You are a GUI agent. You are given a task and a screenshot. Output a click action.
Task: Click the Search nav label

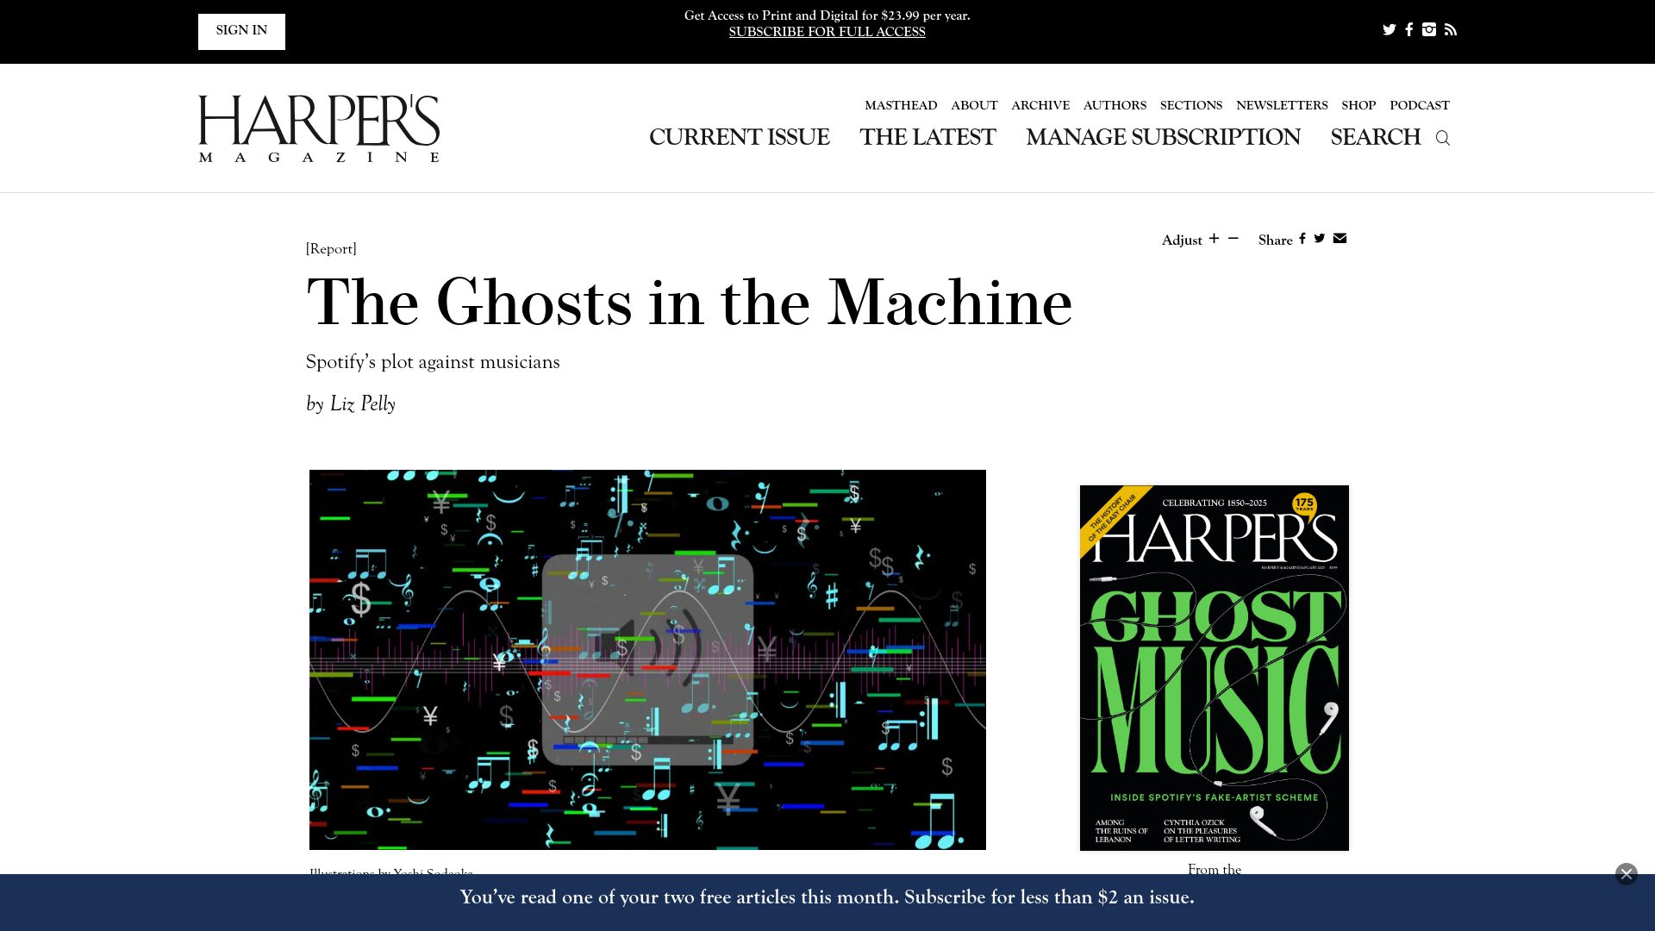1376,137
